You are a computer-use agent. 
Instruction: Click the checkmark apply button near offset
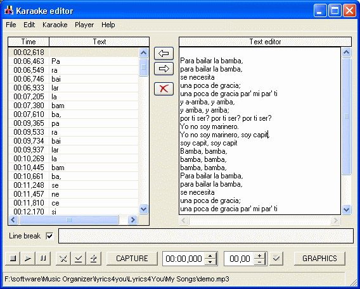click(276, 259)
